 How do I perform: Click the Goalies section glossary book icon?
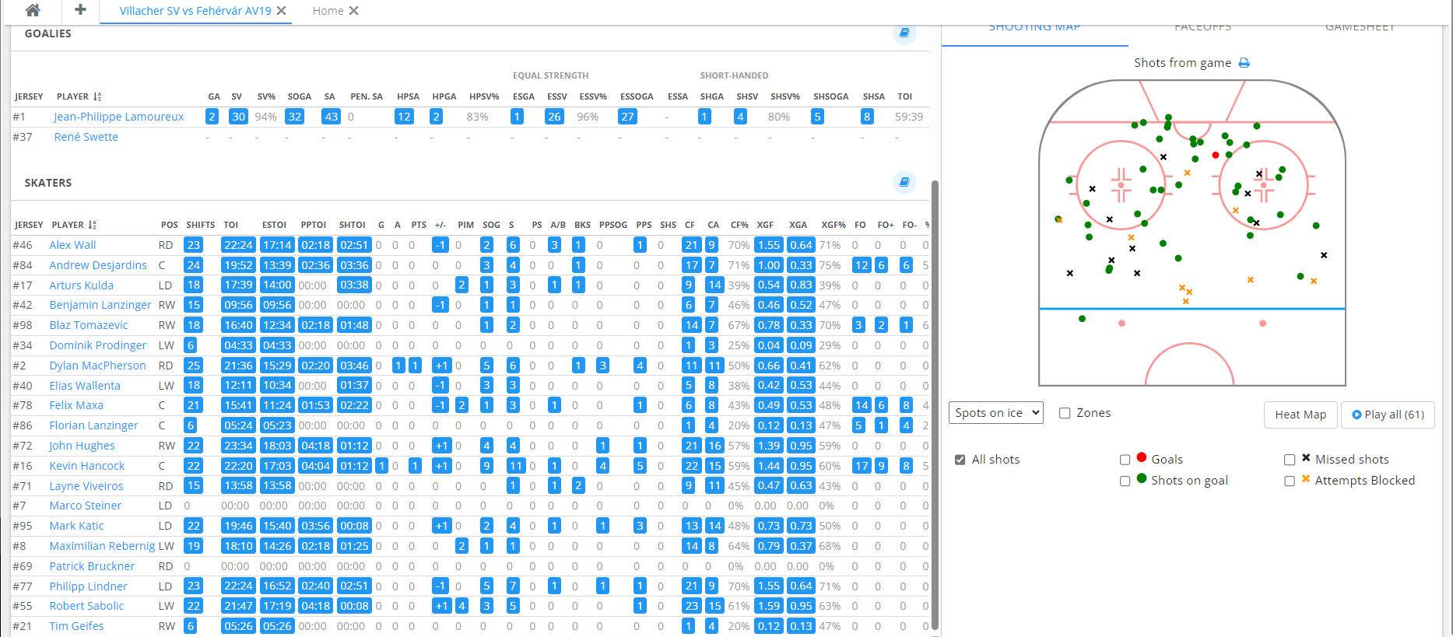(x=904, y=33)
